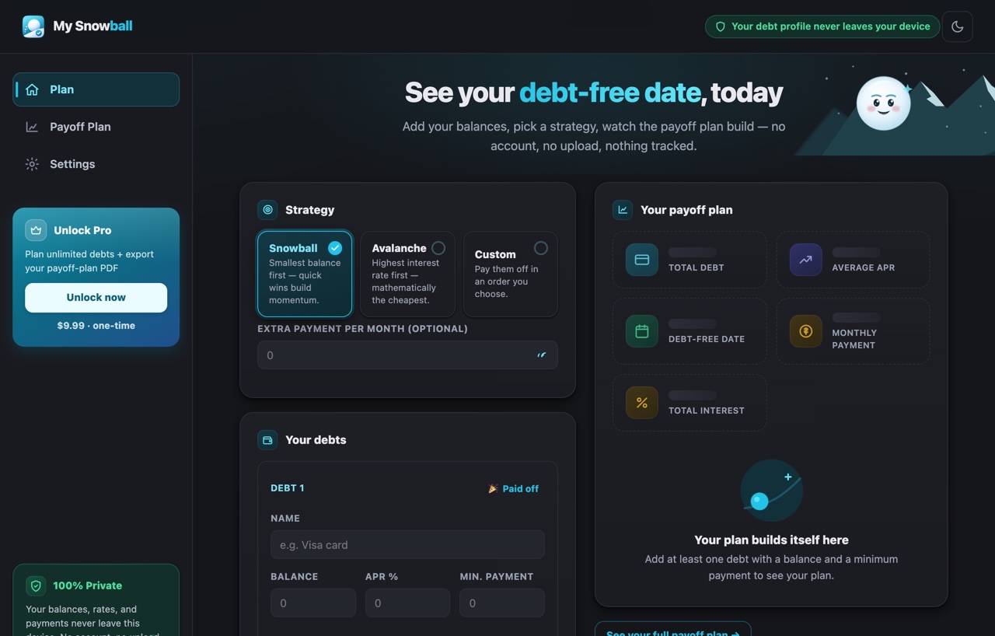
Task: Click the Monthly Payment coin icon
Action: coord(805,331)
